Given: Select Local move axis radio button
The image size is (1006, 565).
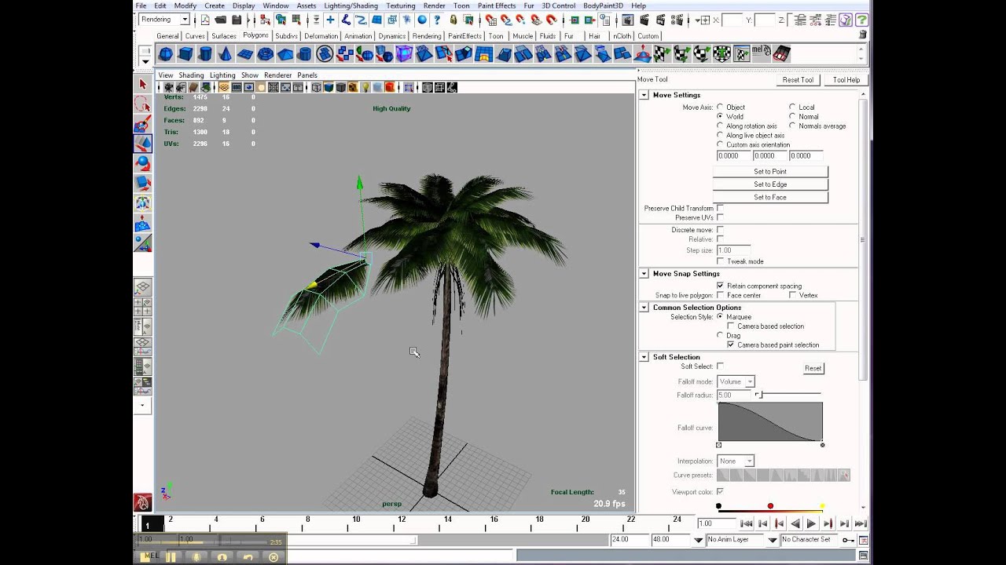Looking at the screenshot, I should (x=792, y=107).
